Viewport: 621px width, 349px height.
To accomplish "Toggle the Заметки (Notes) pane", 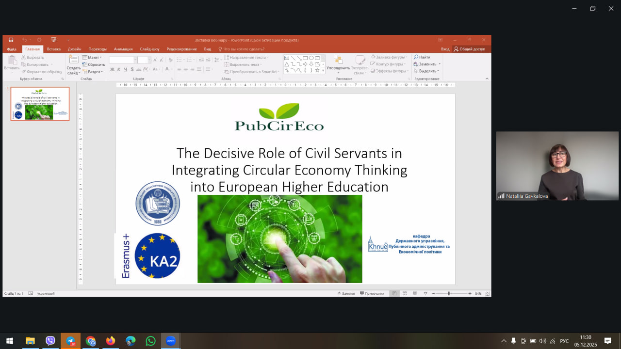I will point(346,293).
